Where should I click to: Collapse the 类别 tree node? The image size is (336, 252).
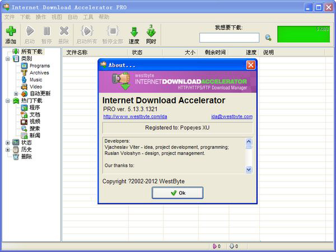(x=8, y=58)
